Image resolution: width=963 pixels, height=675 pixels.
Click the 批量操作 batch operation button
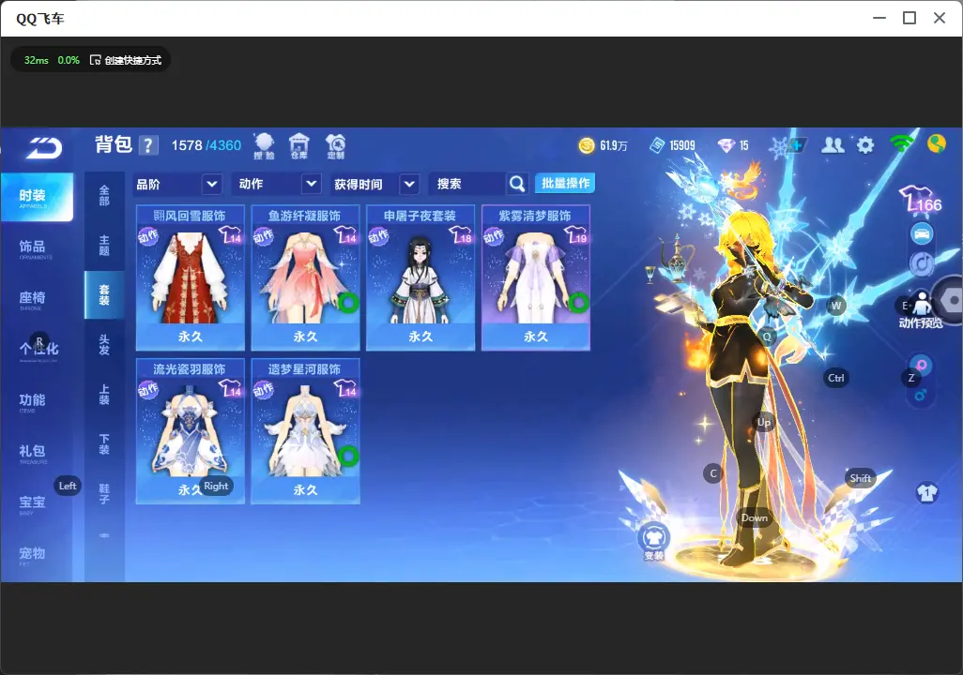565,183
